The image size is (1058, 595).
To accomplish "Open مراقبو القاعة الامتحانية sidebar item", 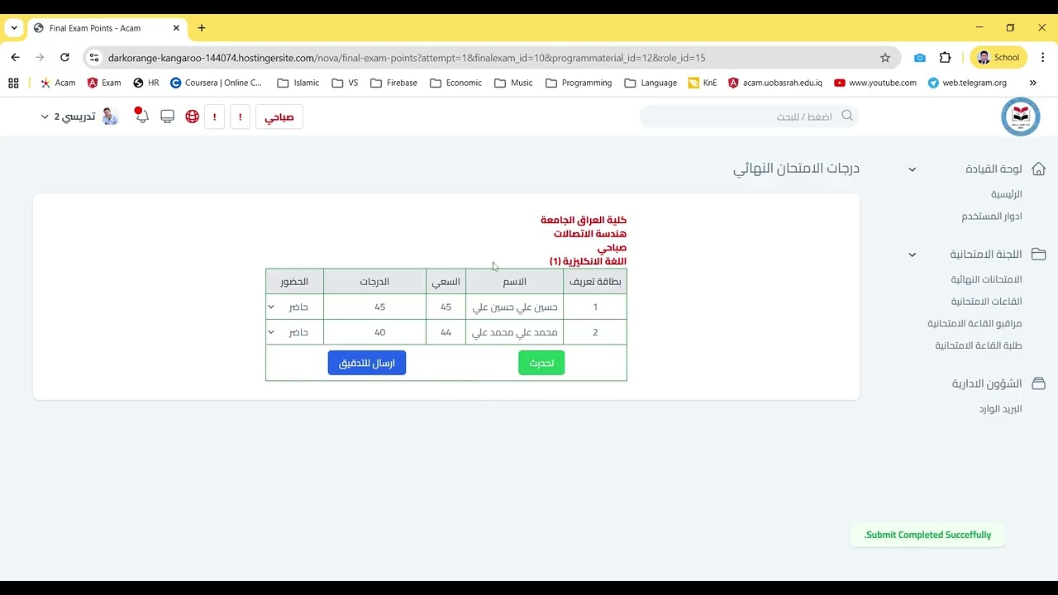I will click(975, 324).
